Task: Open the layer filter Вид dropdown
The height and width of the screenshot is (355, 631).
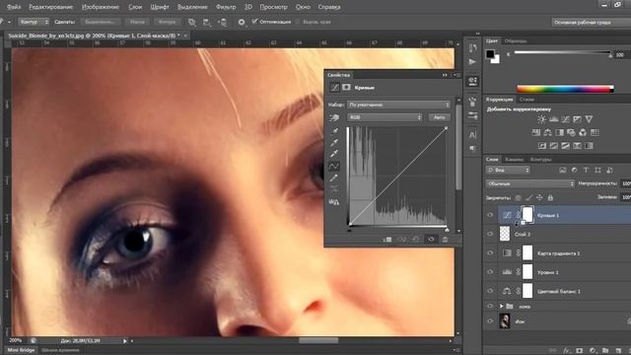Action: [x=509, y=170]
